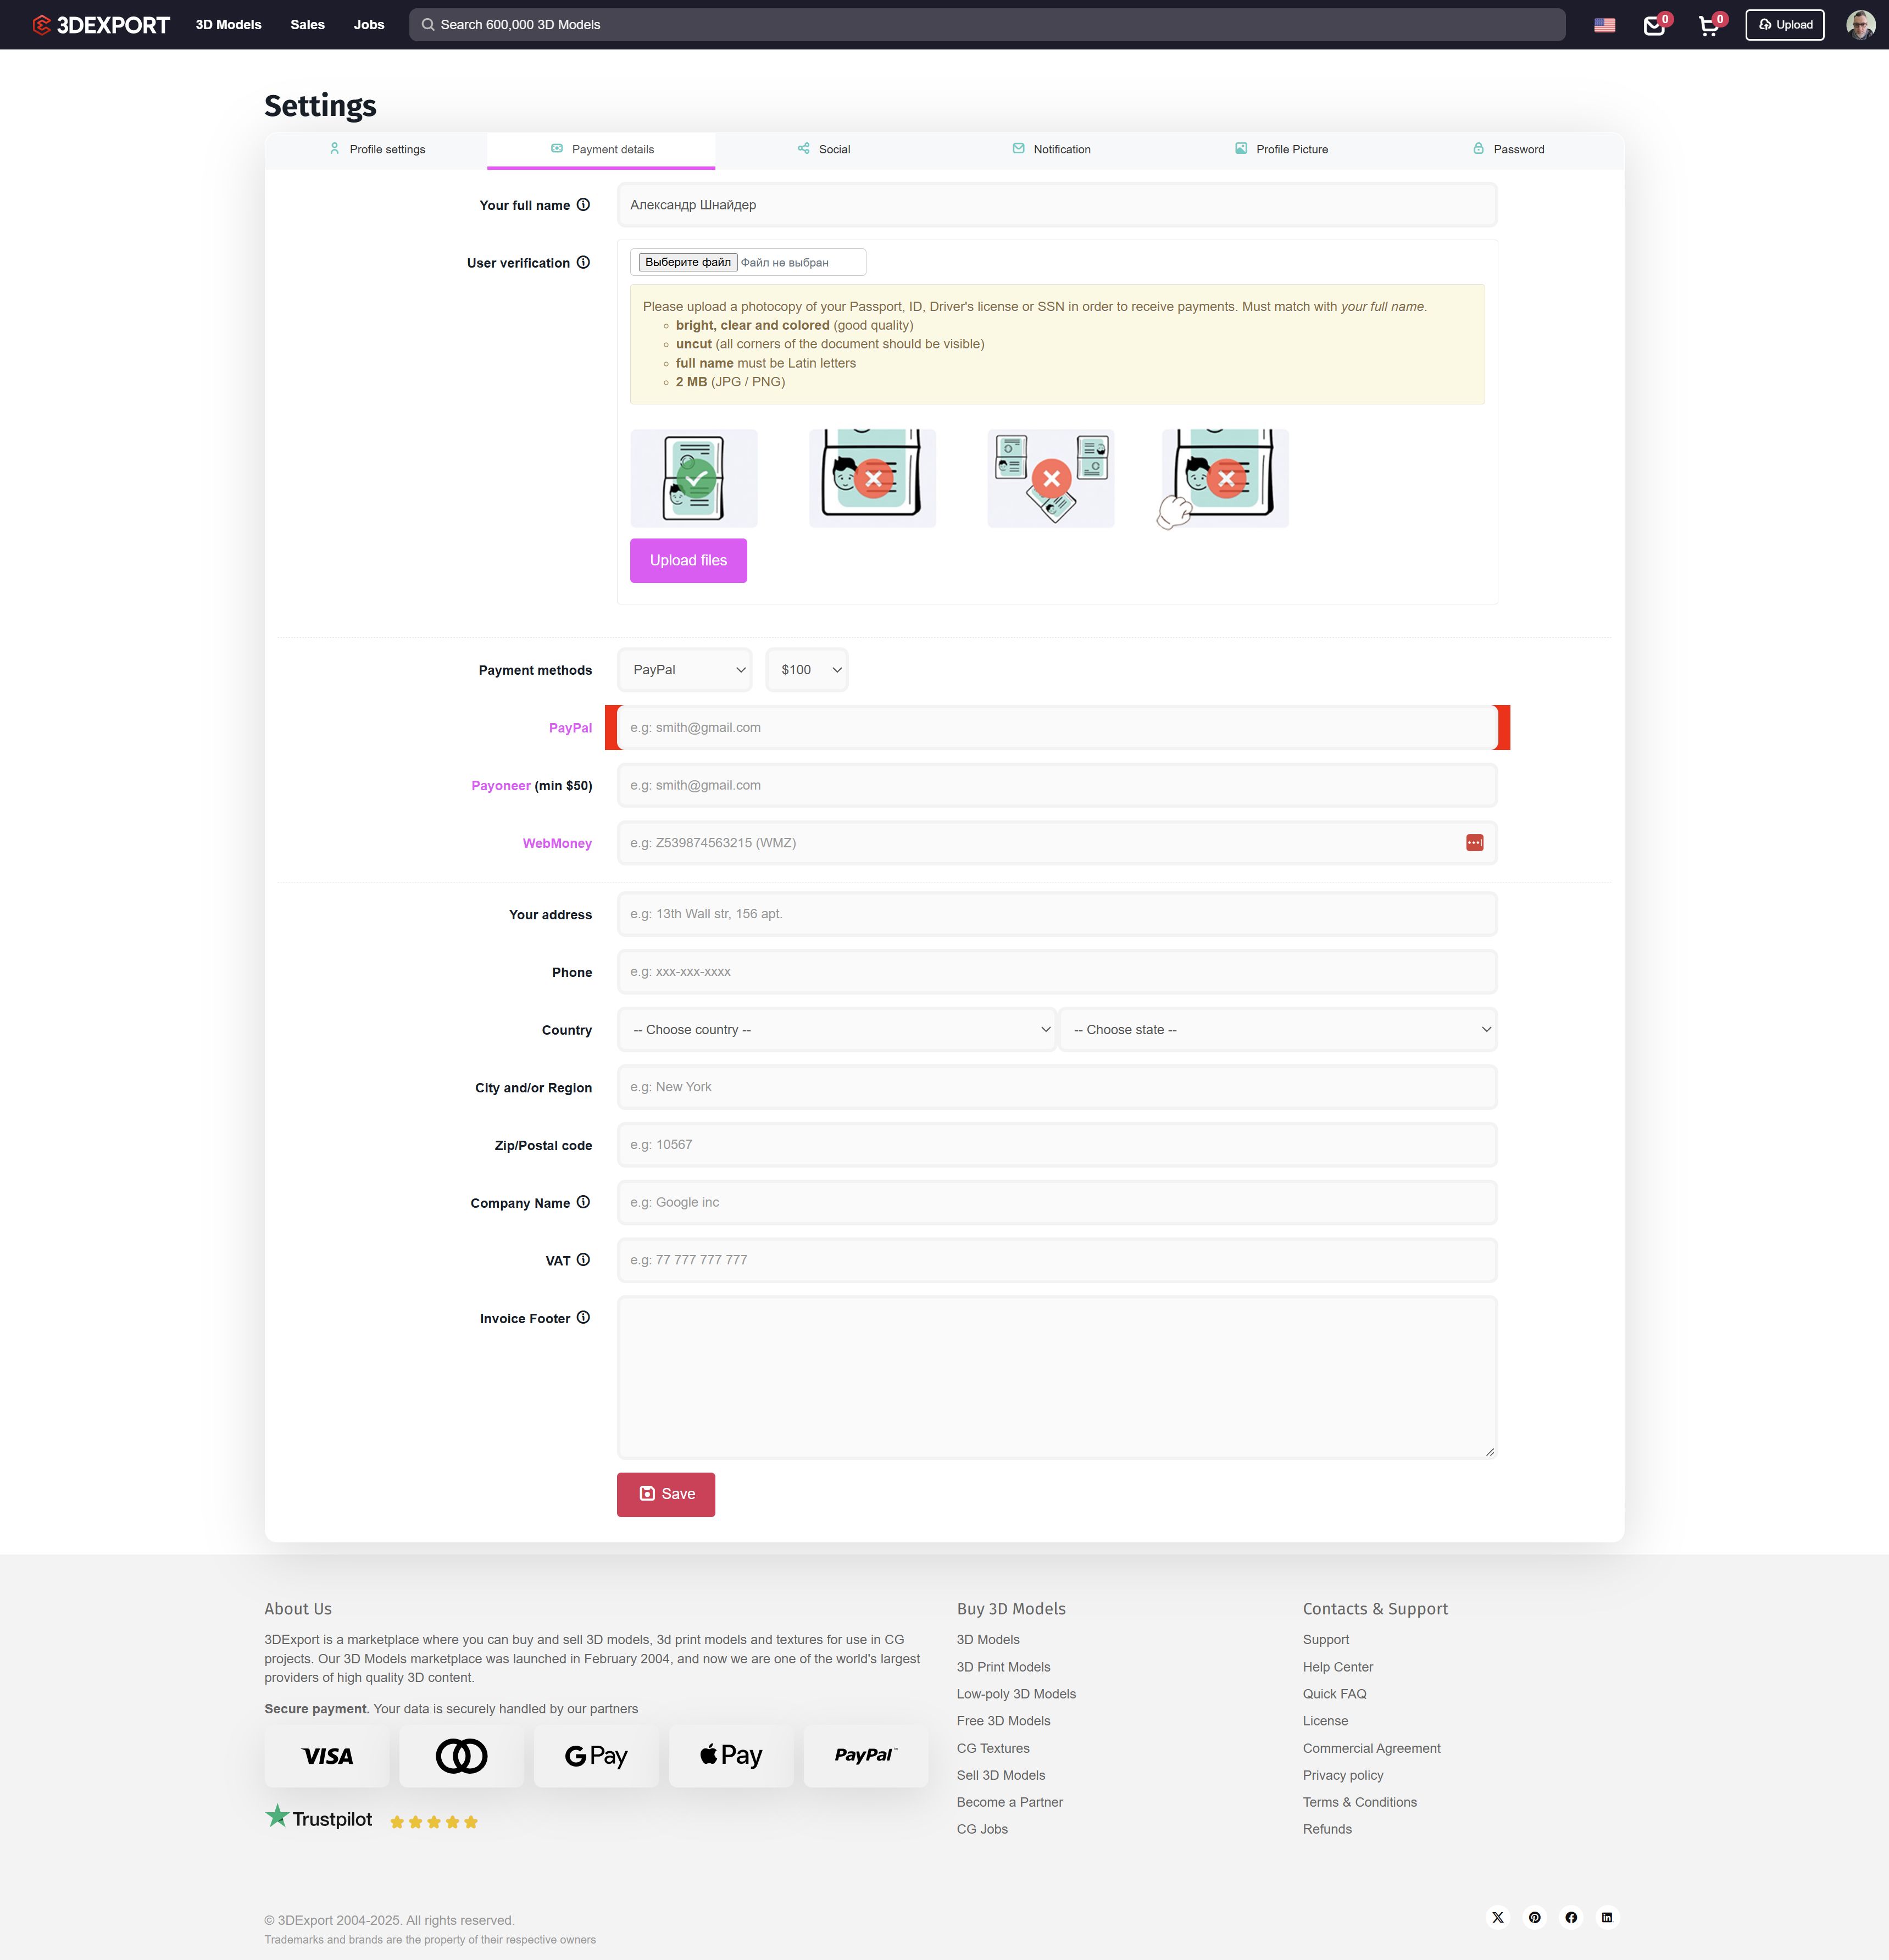The width and height of the screenshot is (1889, 1960).
Task: Click info icon beside Company Name
Action: (x=583, y=1202)
